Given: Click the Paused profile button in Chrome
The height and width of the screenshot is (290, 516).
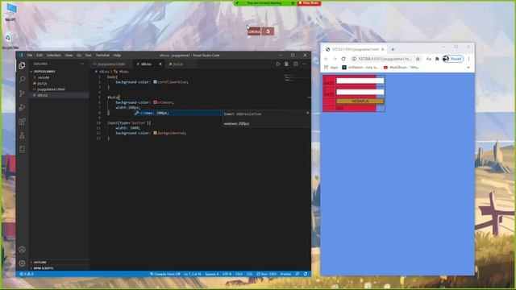Looking at the screenshot, I should coord(453,59).
